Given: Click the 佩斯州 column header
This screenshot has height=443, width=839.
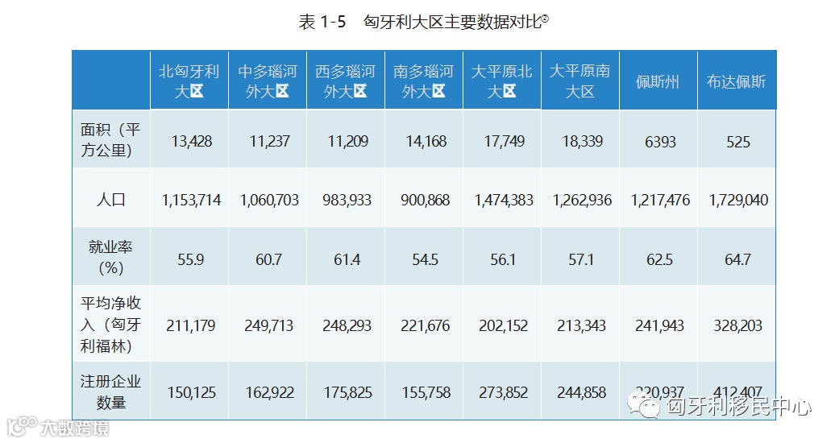Looking at the screenshot, I should (x=658, y=82).
